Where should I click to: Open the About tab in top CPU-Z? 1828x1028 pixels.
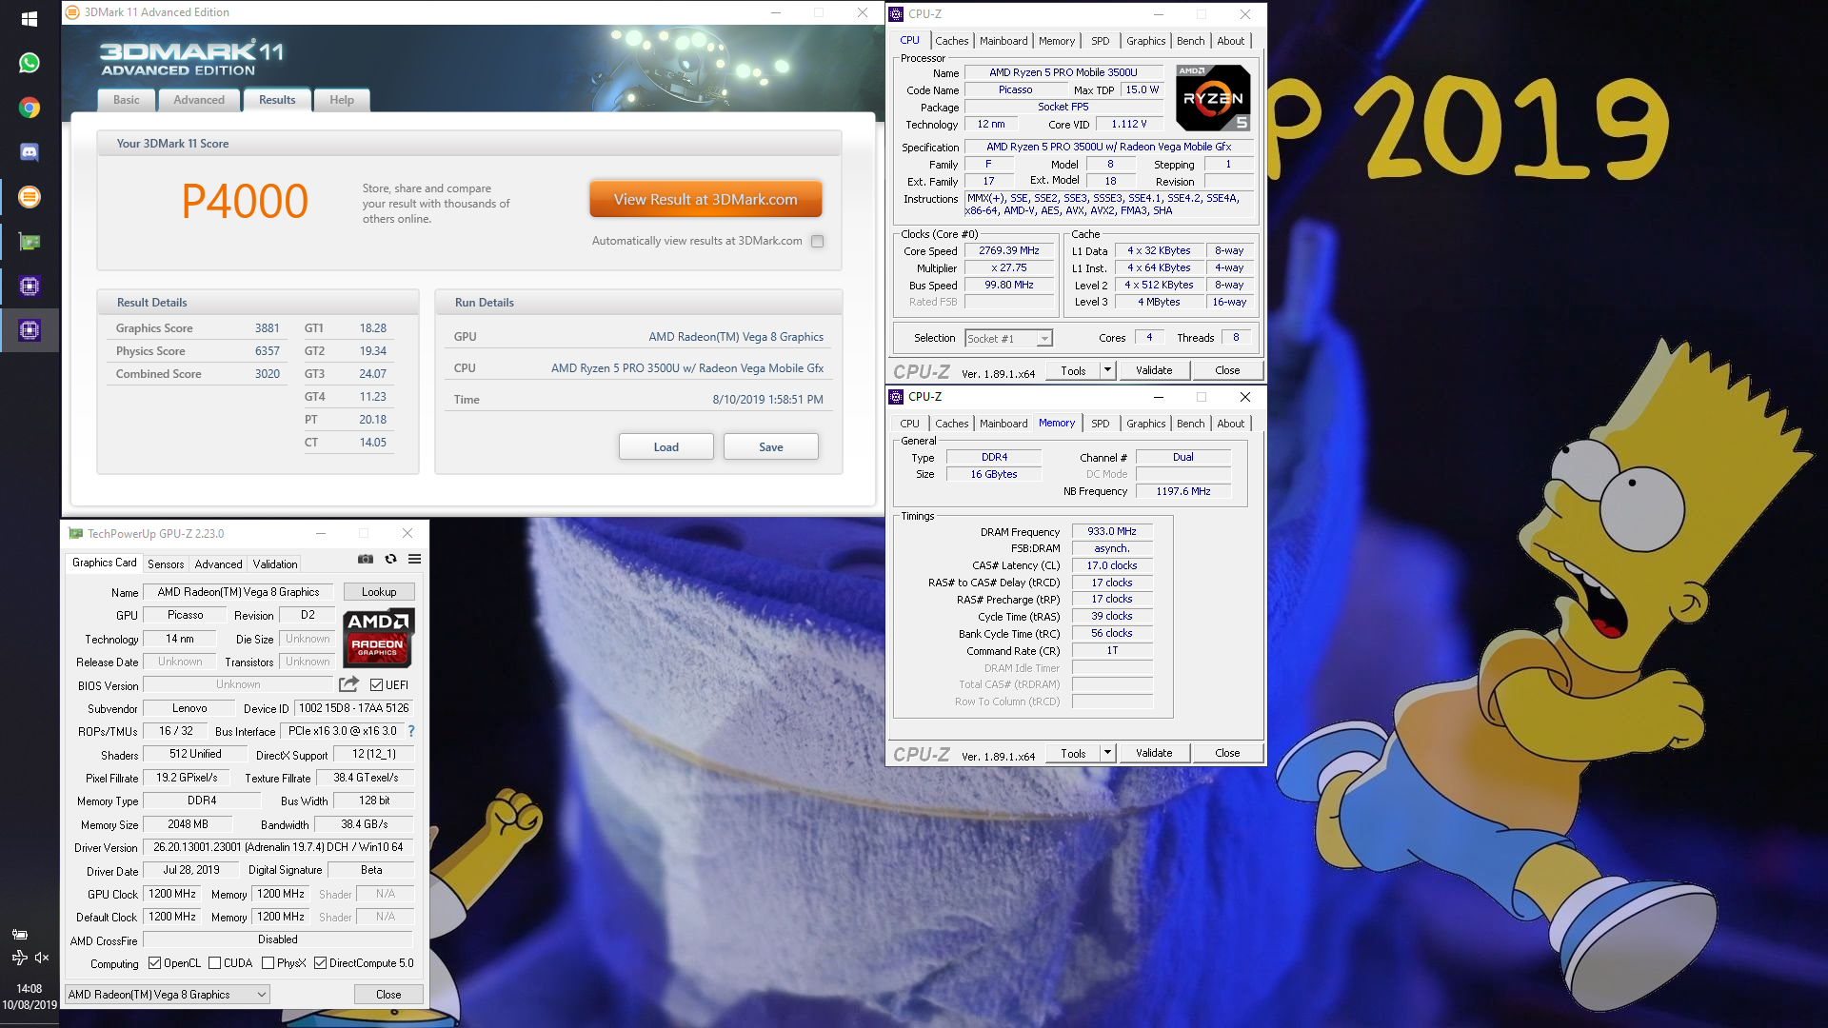(x=1230, y=41)
